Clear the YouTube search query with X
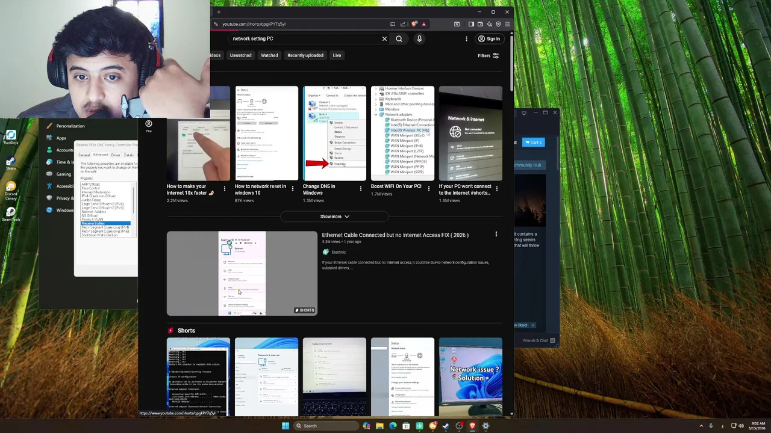The width and height of the screenshot is (771, 433). [384, 38]
